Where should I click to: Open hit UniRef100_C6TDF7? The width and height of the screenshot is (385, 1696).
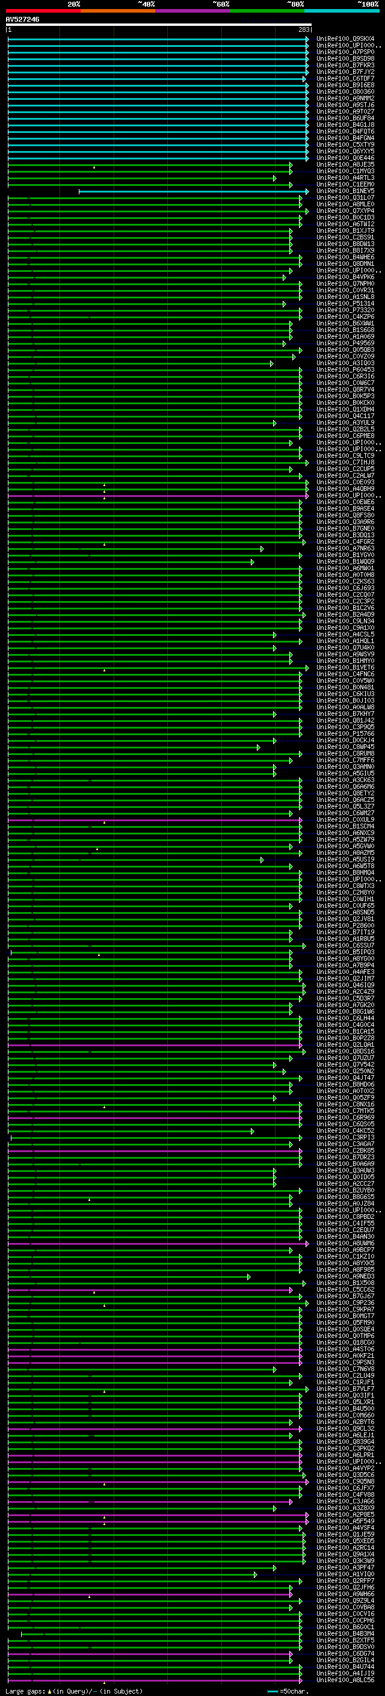[345, 78]
